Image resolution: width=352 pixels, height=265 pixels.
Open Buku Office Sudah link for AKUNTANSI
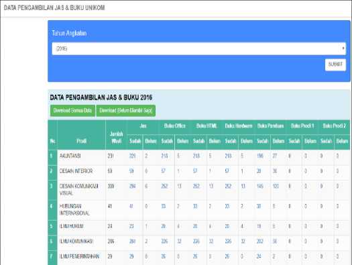pyautogui.click(x=164, y=156)
